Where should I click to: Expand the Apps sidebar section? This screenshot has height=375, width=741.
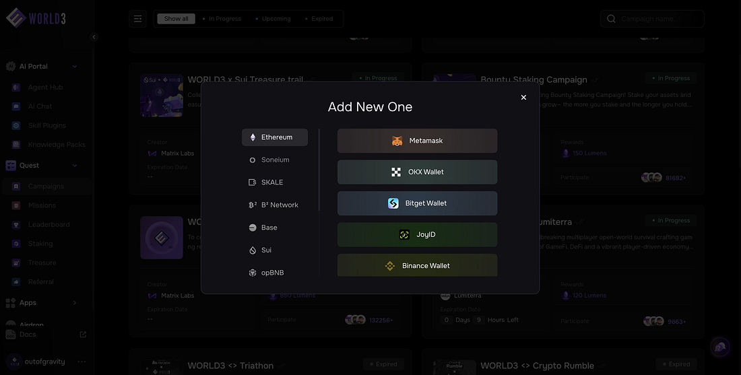click(75, 303)
